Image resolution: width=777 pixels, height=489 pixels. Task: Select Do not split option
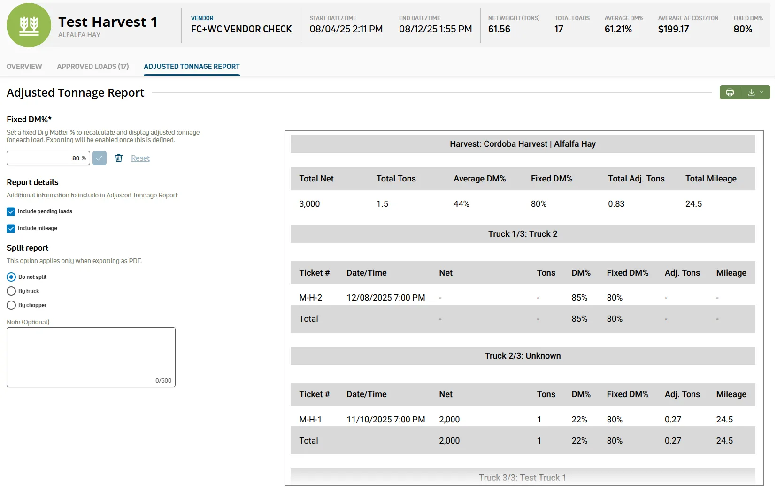(11, 277)
